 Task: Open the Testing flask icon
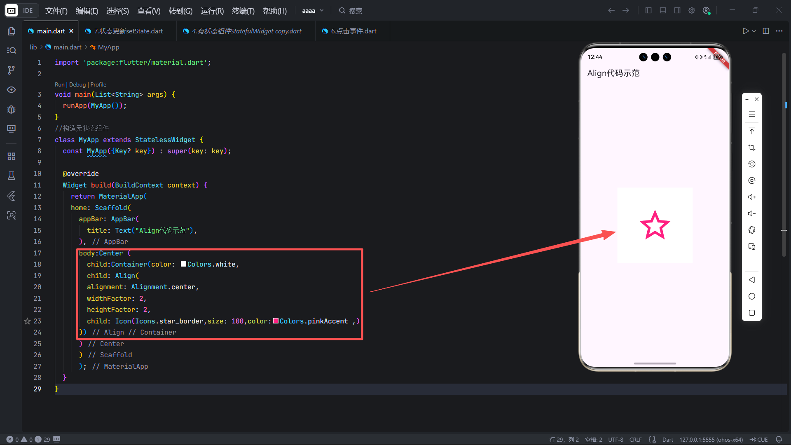point(12,176)
